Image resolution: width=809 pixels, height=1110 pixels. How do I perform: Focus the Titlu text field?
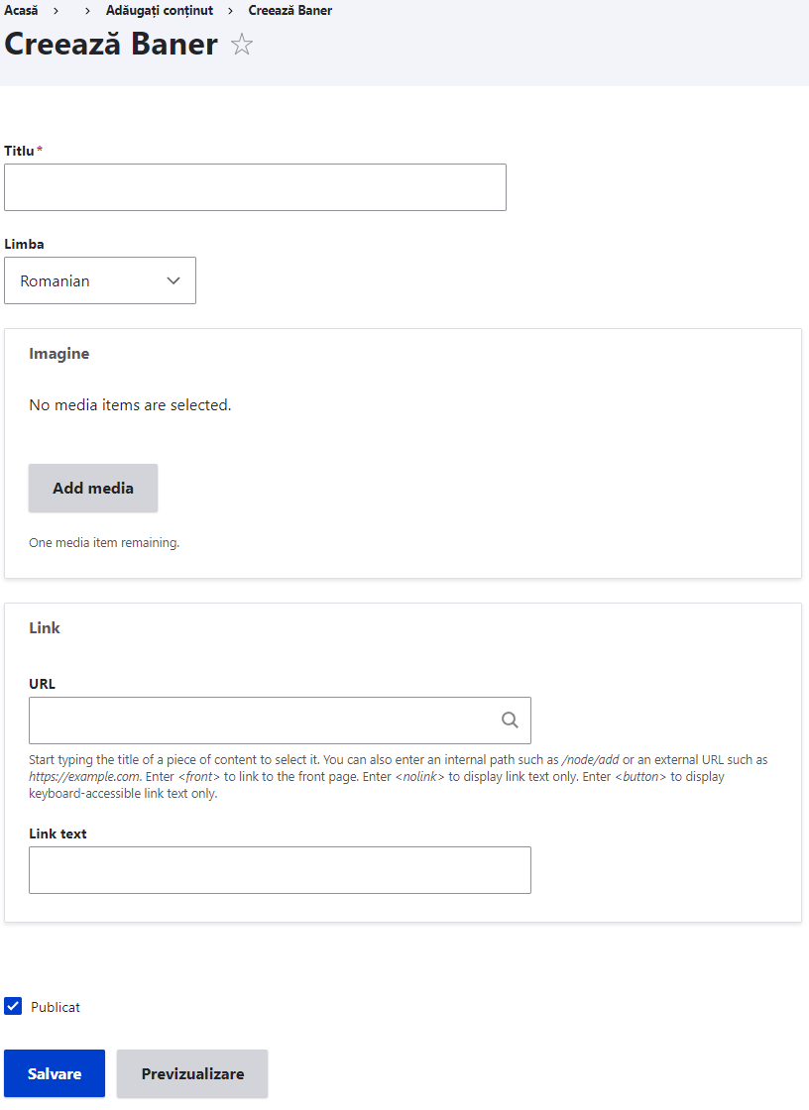(x=255, y=186)
